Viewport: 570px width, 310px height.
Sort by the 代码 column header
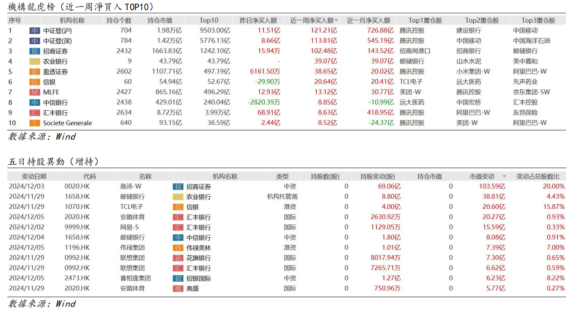(90, 176)
